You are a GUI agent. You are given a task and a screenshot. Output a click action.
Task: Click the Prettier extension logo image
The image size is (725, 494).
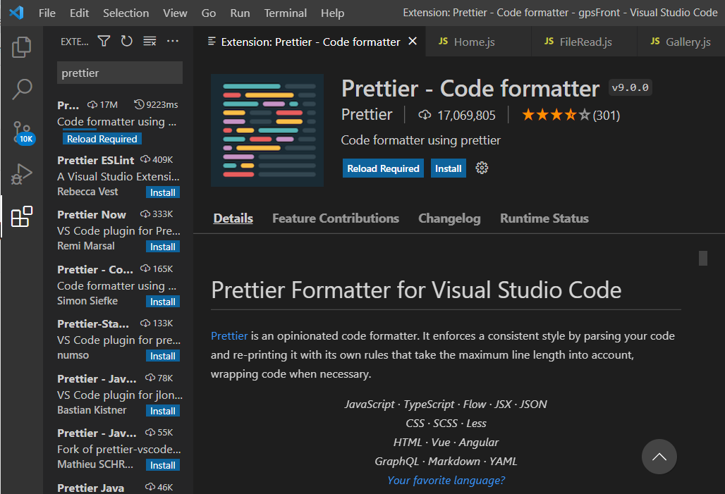pyautogui.click(x=267, y=130)
